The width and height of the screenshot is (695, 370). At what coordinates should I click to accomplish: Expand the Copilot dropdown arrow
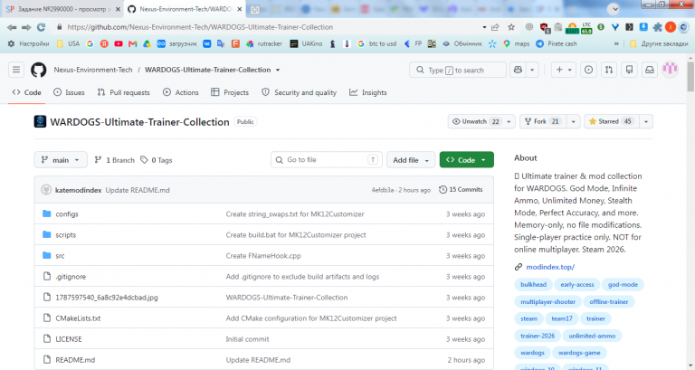pyautogui.click(x=532, y=70)
